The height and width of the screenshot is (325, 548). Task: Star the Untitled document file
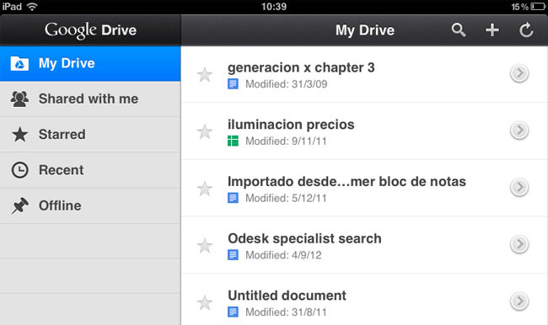[x=205, y=302]
